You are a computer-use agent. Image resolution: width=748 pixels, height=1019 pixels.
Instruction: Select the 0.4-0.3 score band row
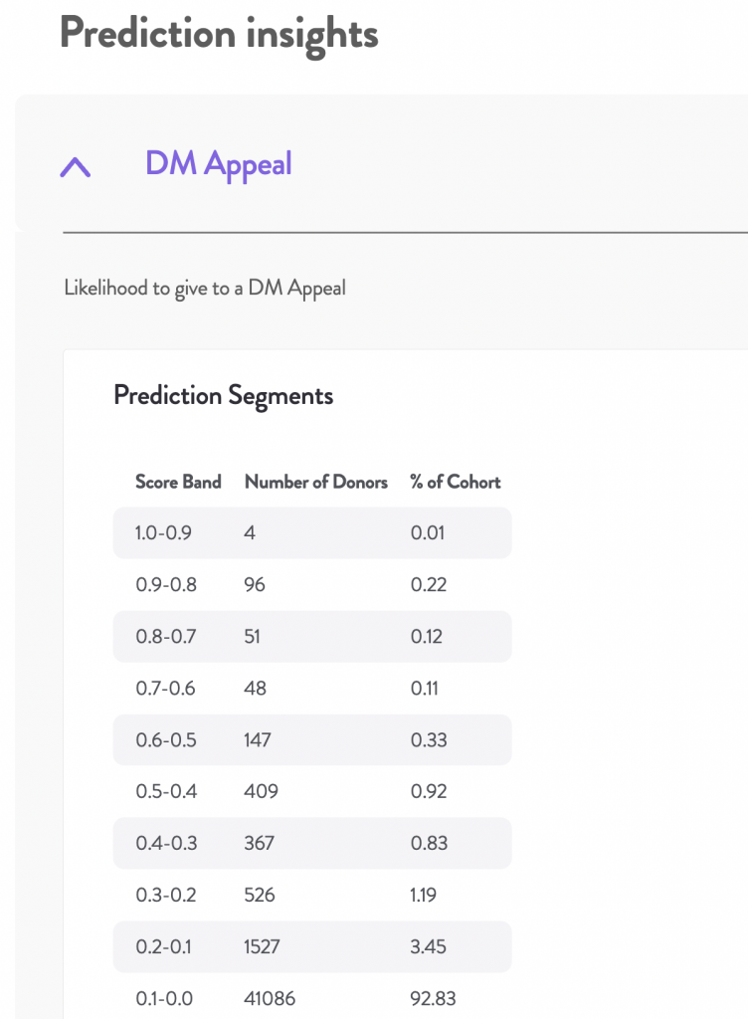[x=312, y=843]
